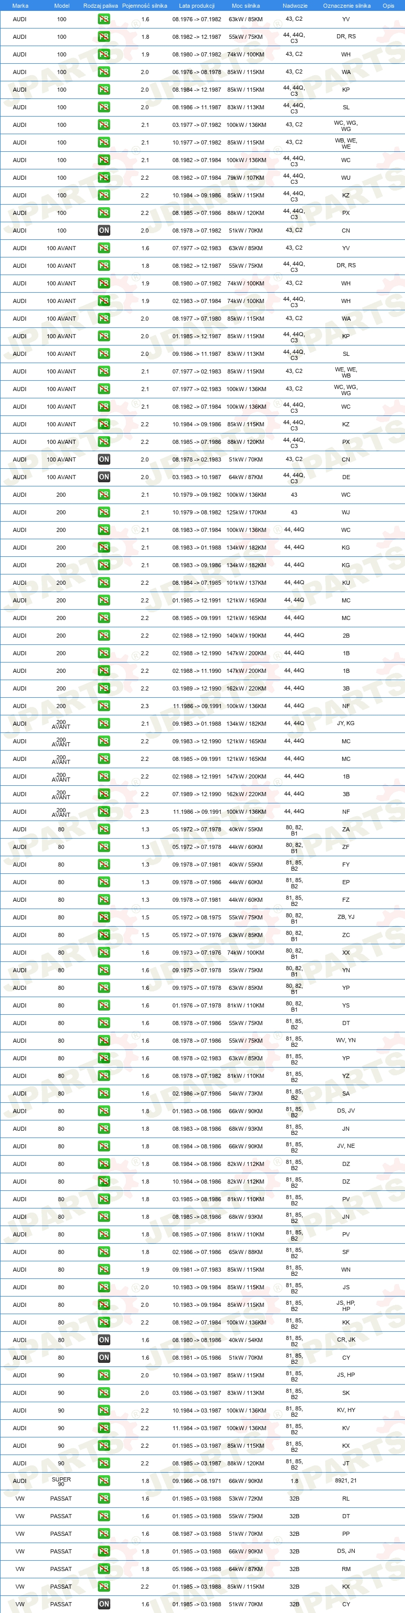Click petrol icon in Audi 100 WU row
This screenshot has width=405, height=1613.
[104, 178]
